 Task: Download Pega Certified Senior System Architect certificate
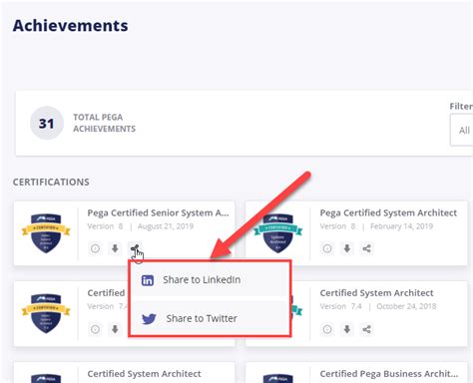(x=115, y=248)
